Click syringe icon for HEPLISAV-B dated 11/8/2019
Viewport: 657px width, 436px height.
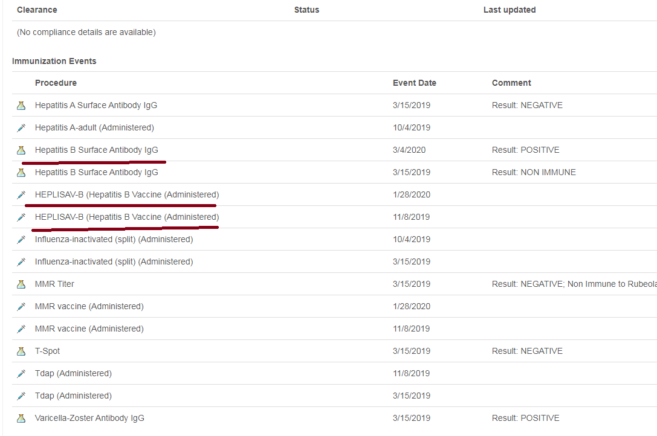pyautogui.click(x=21, y=217)
